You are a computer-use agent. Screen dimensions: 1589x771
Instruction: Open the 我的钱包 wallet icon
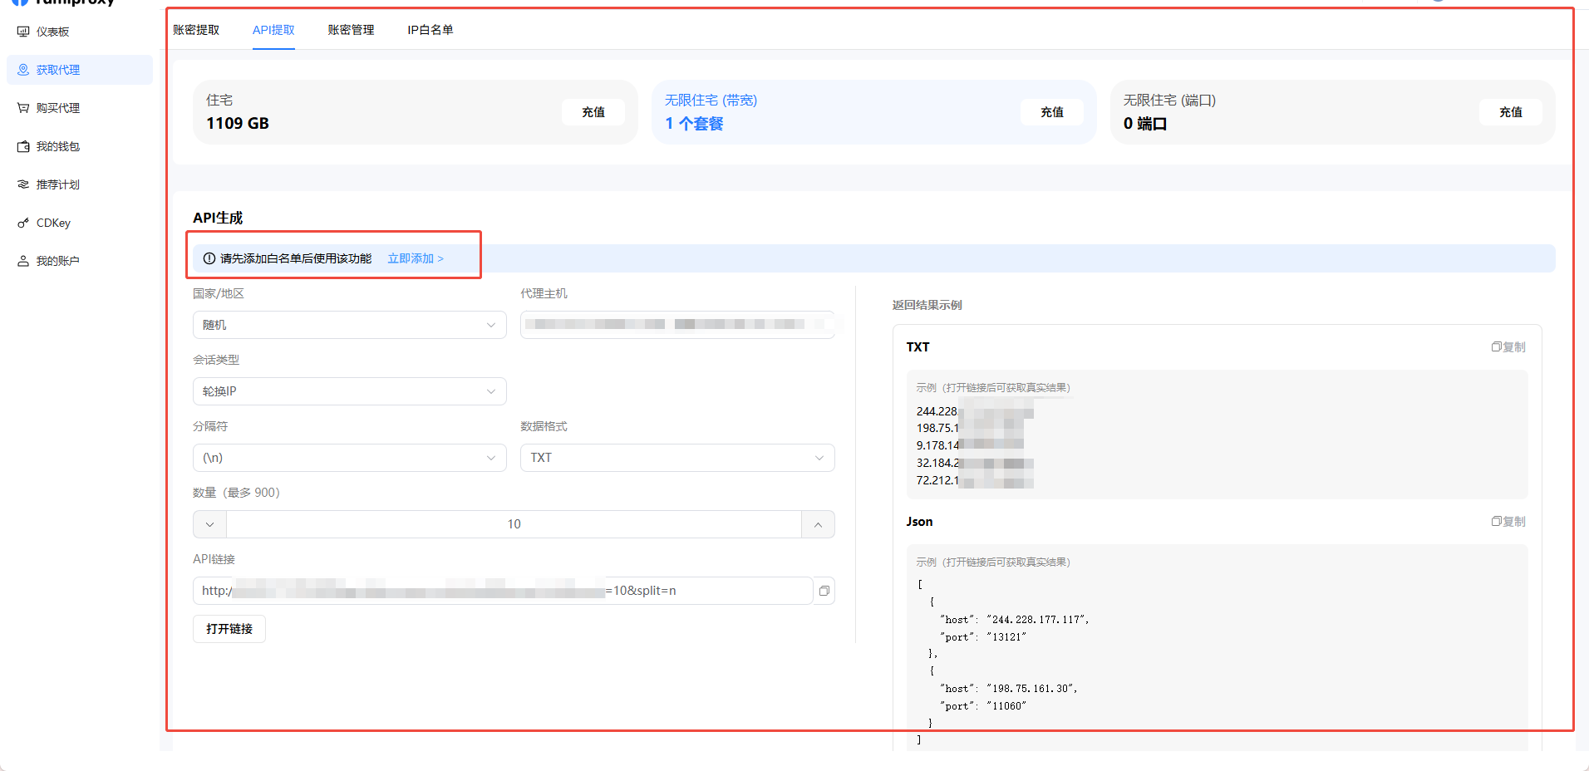click(x=23, y=146)
